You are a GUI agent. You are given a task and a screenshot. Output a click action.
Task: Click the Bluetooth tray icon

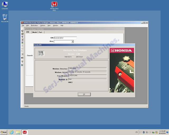click(144, 132)
